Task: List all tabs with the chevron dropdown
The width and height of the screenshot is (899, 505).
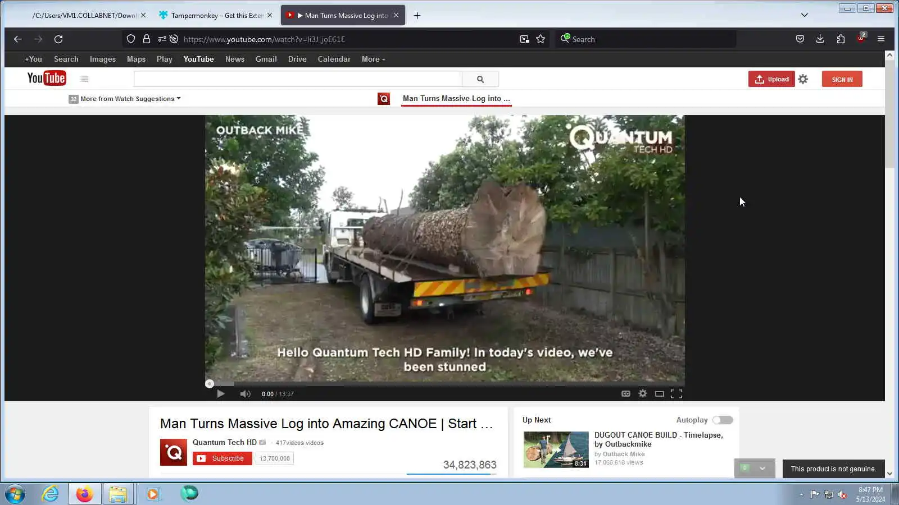Action: tap(805, 15)
